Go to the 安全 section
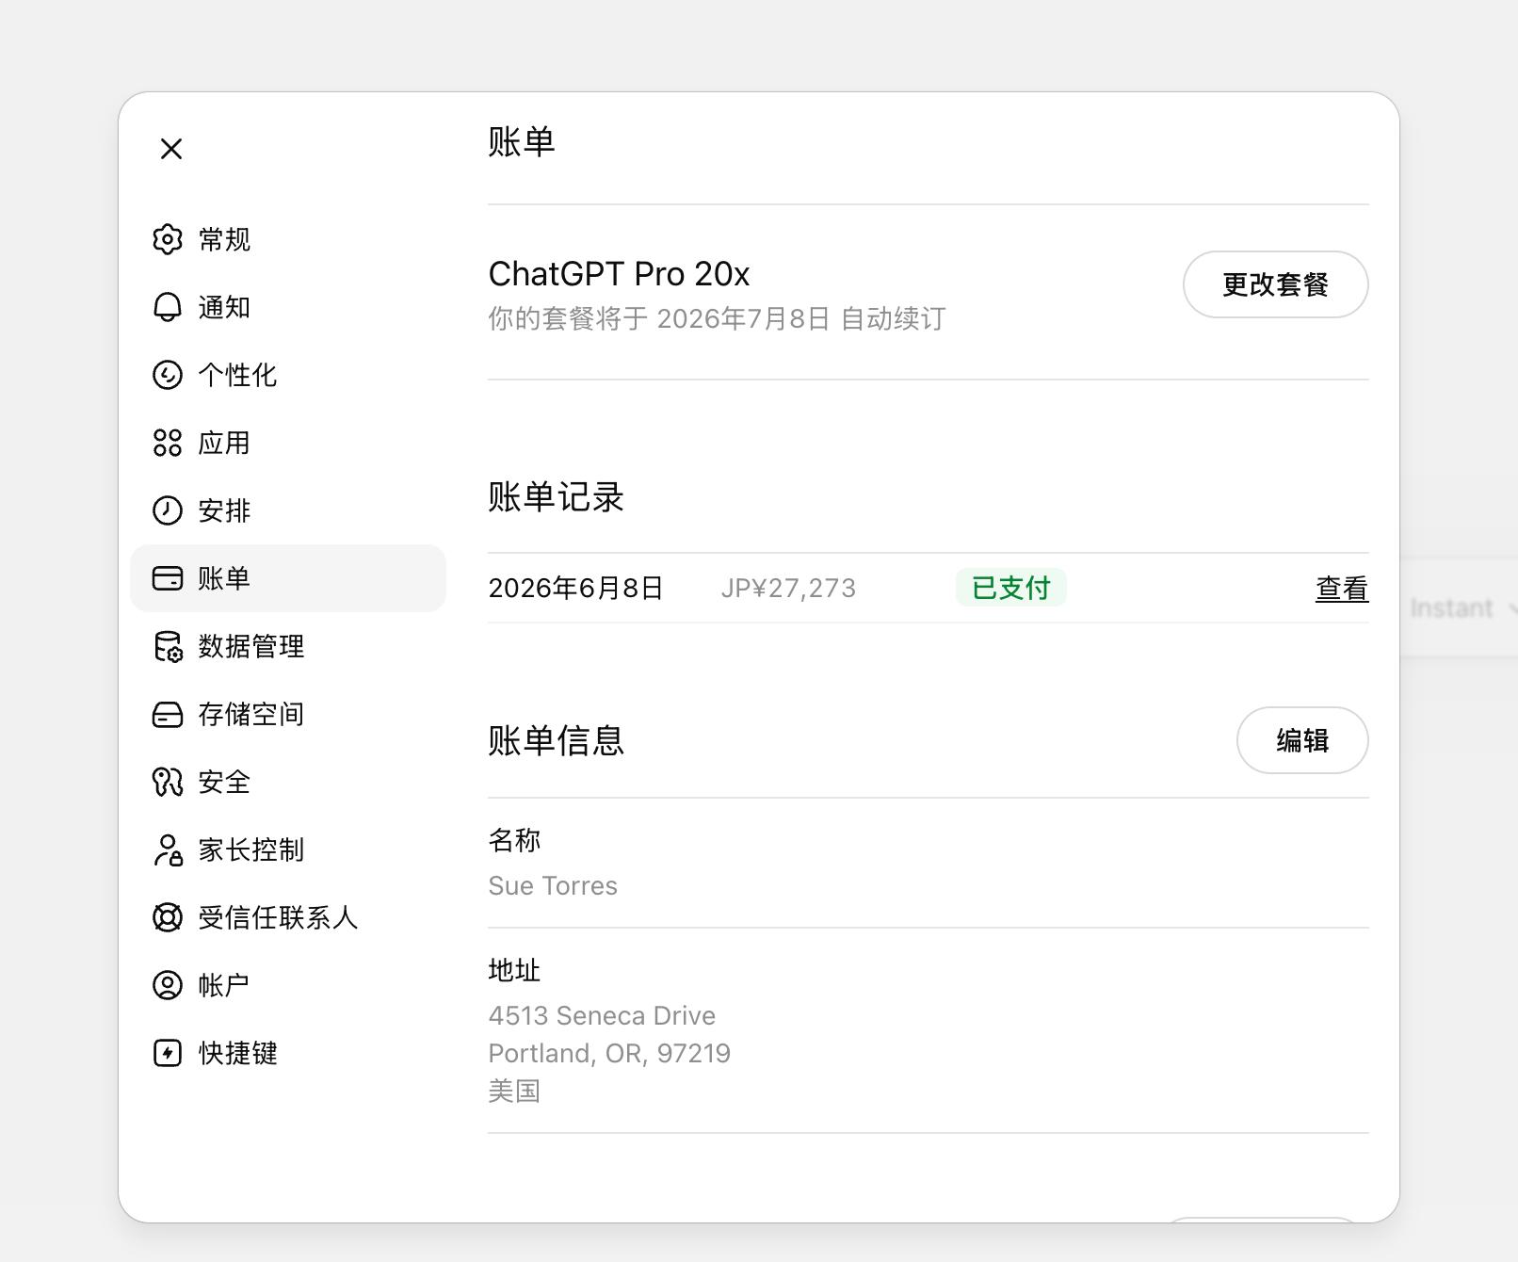The height and width of the screenshot is (1262, 1518). 287,782
